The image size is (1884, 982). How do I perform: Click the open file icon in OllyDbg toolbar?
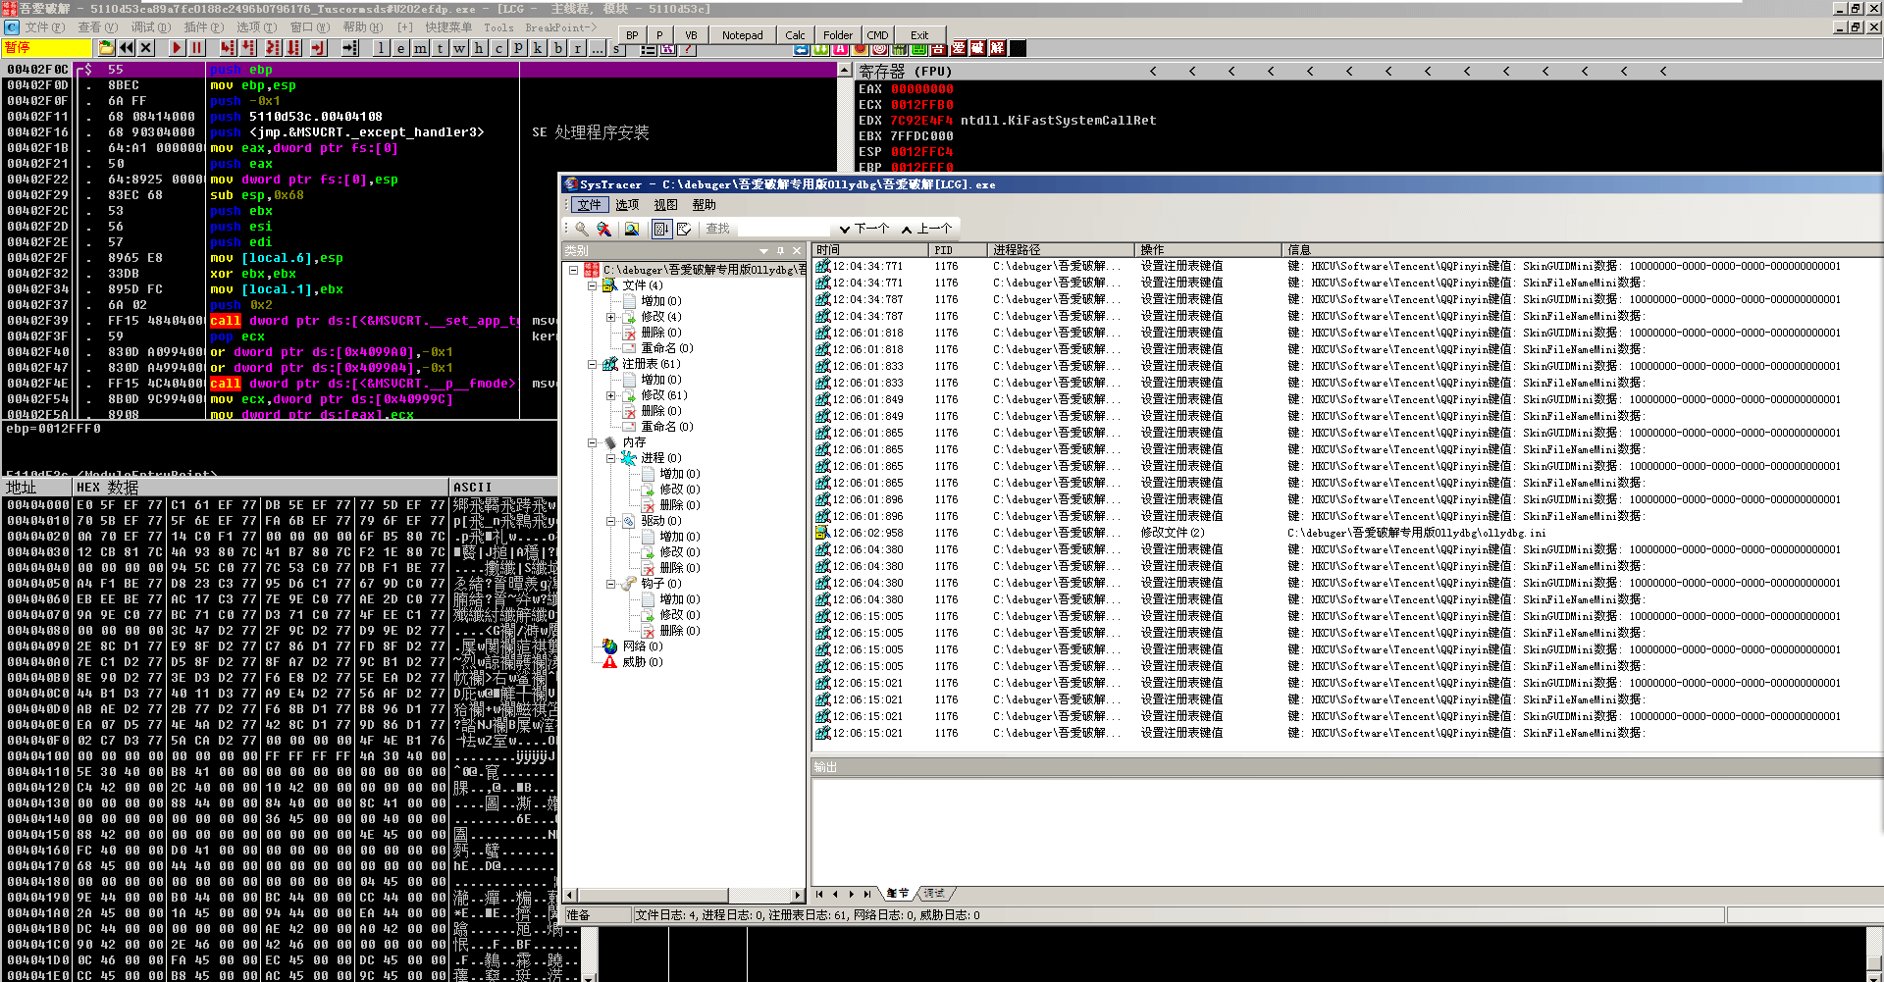click(106, 47)
